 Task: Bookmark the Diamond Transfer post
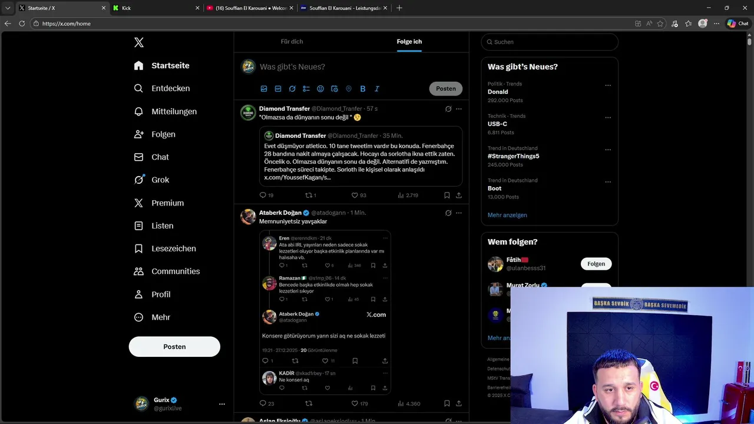click(x=447, y=195)
